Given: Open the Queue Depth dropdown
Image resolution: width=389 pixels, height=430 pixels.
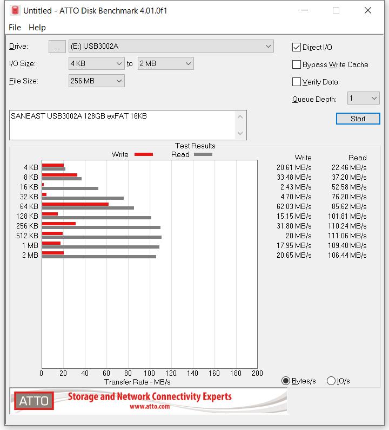Looking at the screenshot, I should coord(363,98).
